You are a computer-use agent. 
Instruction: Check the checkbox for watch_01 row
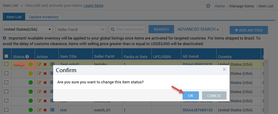tap(6, 110)
